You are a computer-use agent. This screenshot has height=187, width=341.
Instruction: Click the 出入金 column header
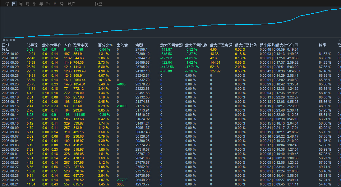click(x=122, y=45)
